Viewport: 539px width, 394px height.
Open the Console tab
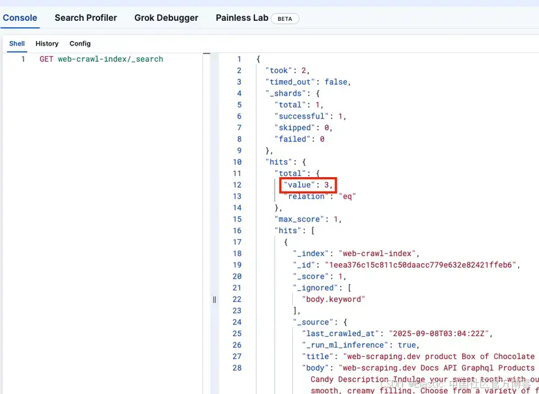20,18
